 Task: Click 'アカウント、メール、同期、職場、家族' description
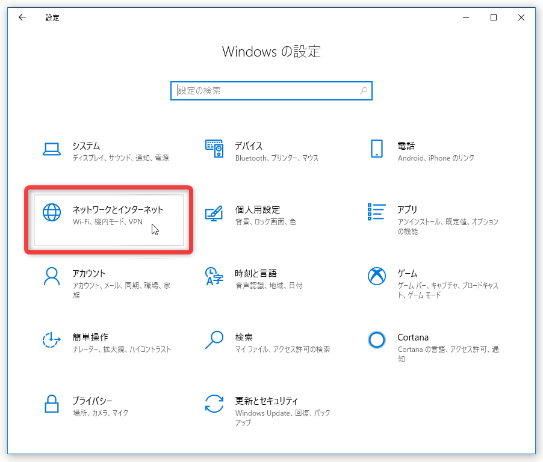[121, 290]
